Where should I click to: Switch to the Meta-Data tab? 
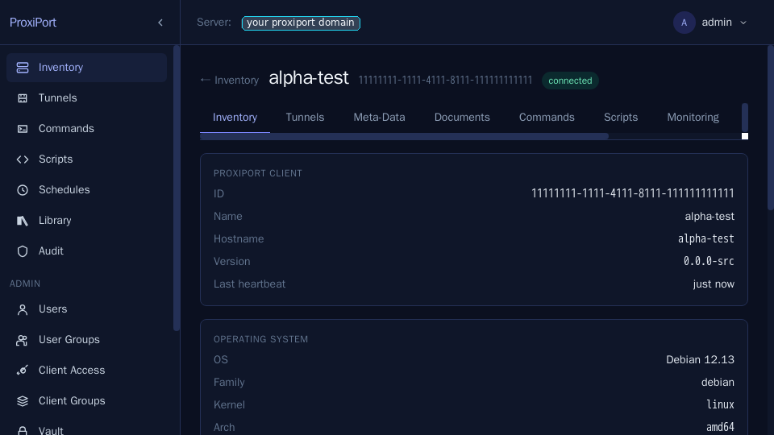[379, 118]
